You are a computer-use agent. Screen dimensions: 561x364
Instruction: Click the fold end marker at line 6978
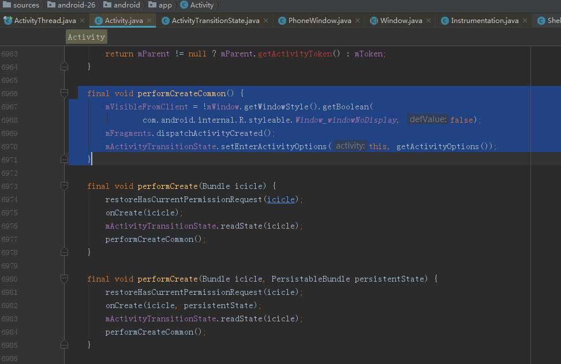coord(65,252)
